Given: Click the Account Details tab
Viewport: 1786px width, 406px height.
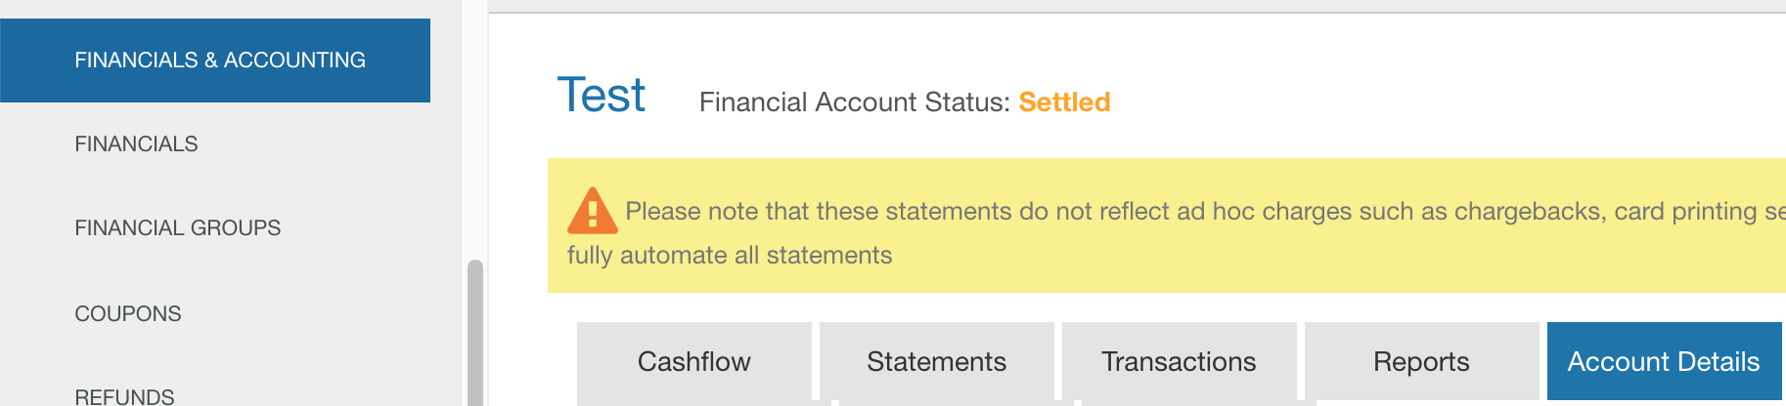Looking at the screenshot, I should tap(1664, 362).
